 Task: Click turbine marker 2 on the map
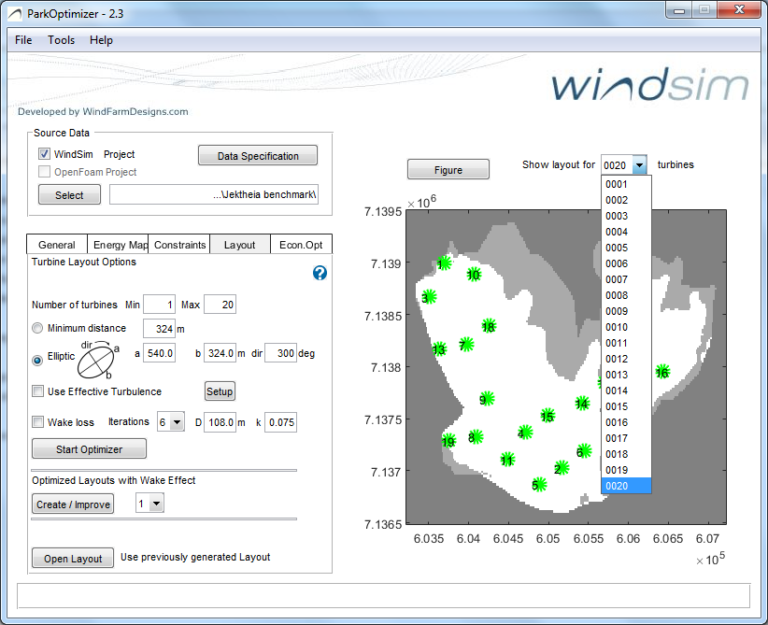click(561, 468)
